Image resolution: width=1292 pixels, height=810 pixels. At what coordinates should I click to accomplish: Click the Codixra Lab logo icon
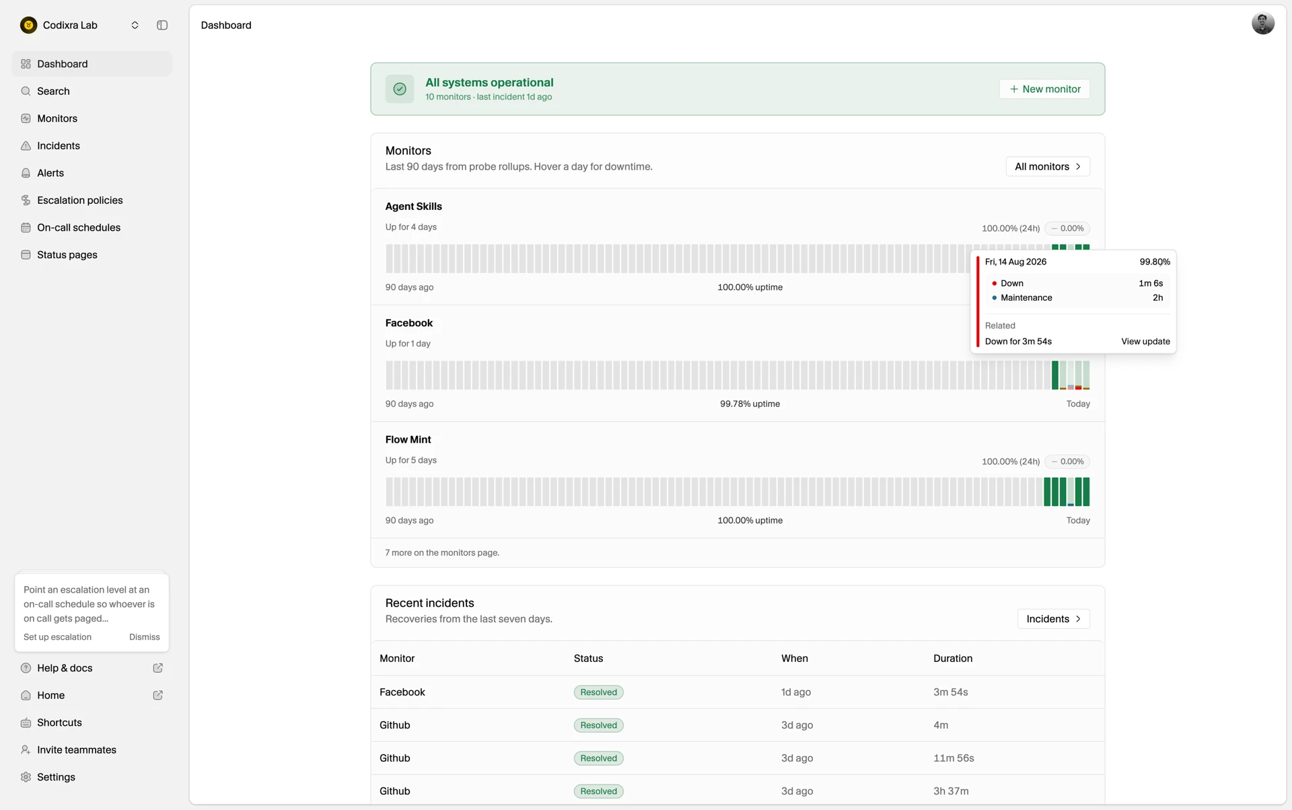pos(28,25)
